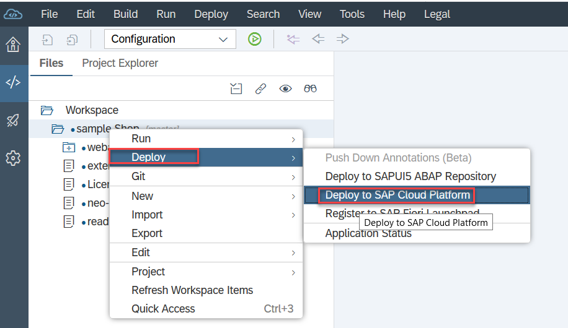The width and height of the screenshot is (568, 328).
Task: Select Quick Access Ctrl+3 entry
Action: coord(206,309)
